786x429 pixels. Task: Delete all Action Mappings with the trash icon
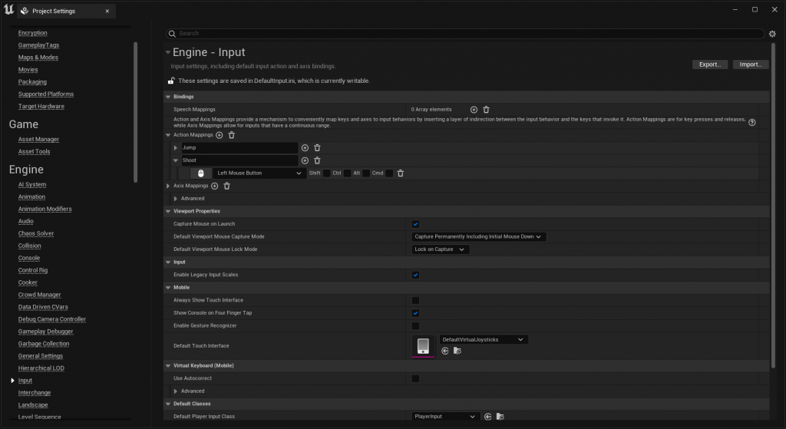(232, 135)
